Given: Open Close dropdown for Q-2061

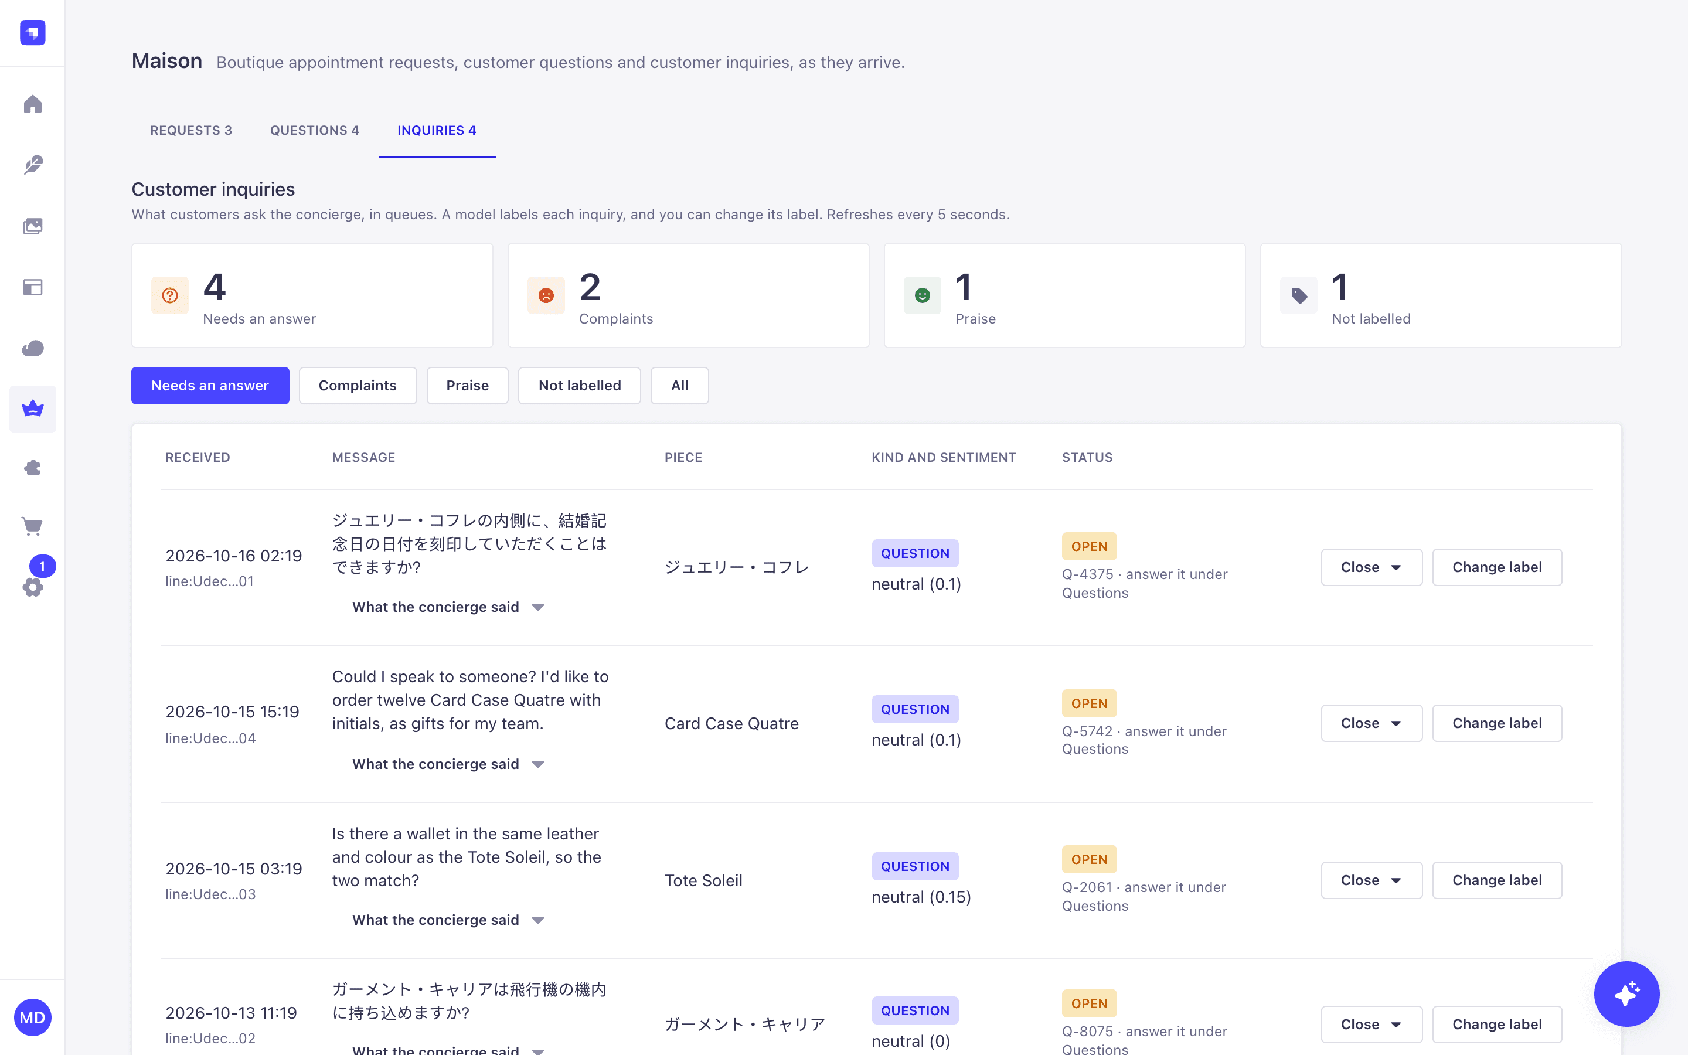Looking at the screenshot, I should point(1371,880).
